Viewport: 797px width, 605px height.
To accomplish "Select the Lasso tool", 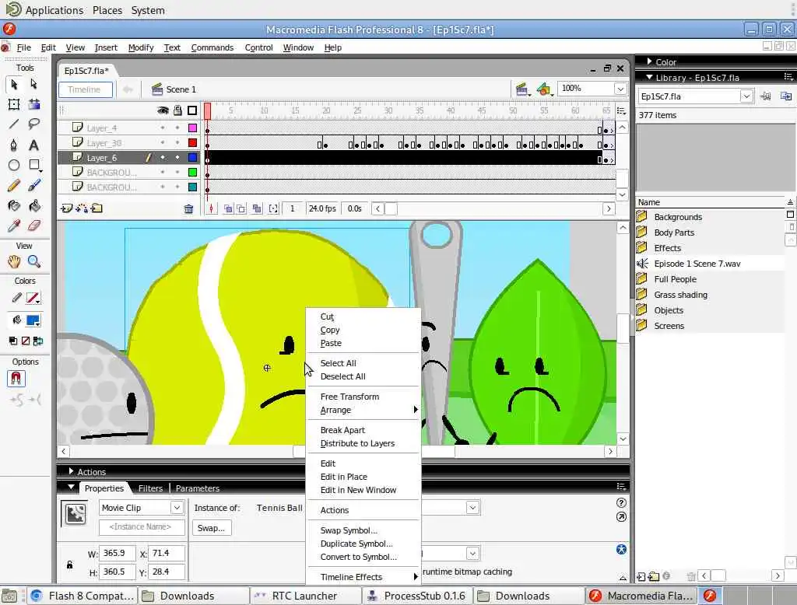I will click(x=34, y=124).
